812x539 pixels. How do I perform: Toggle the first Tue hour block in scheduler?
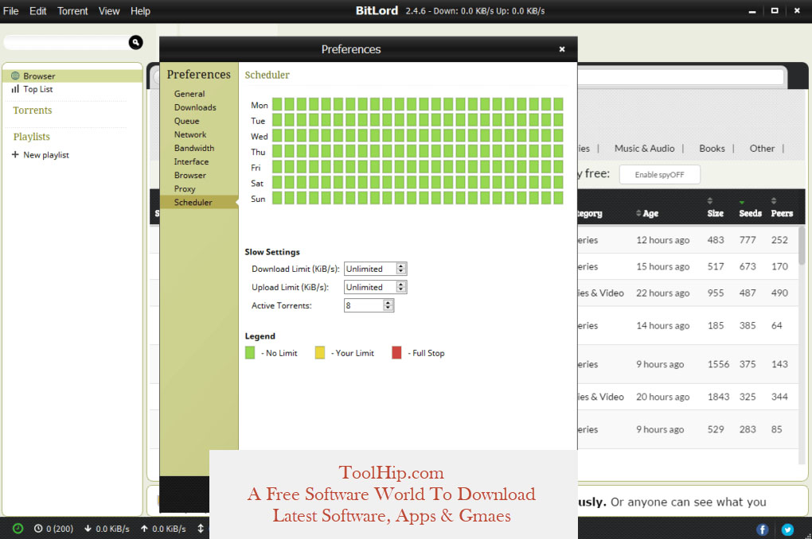(277, 120)
